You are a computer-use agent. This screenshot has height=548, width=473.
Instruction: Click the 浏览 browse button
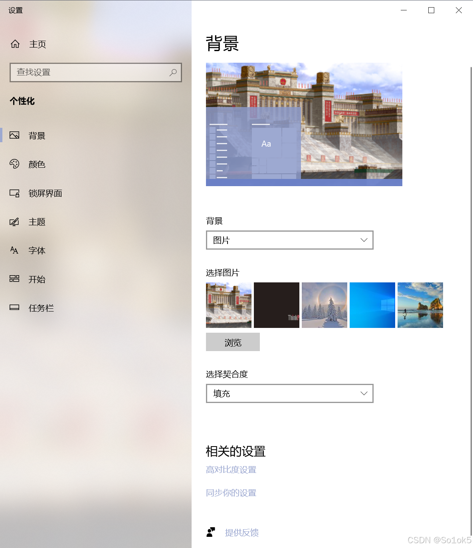(x=233, y=342)
